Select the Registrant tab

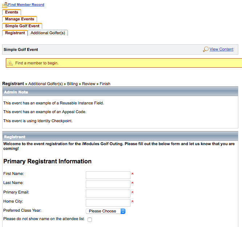click(x=15, y=33)
